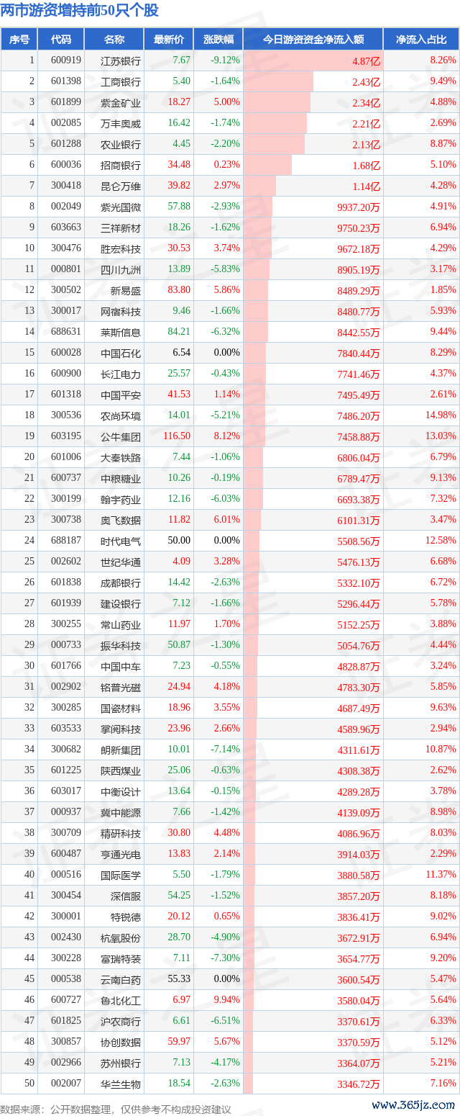Click the 最新价 column header

tap(169, 40)
